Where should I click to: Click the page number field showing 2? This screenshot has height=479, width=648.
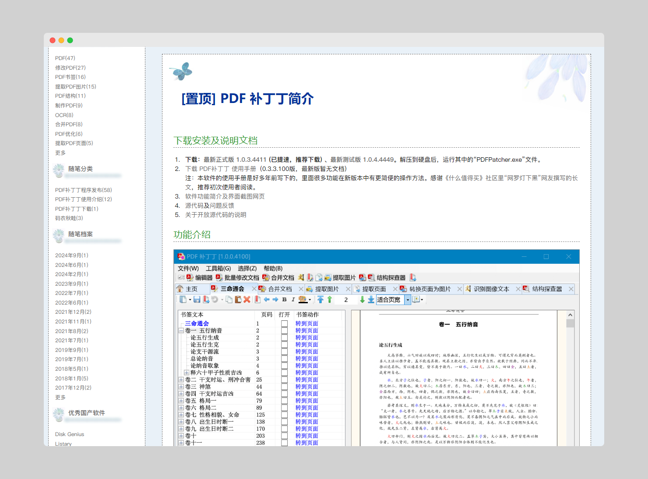[x=346, y=300]
